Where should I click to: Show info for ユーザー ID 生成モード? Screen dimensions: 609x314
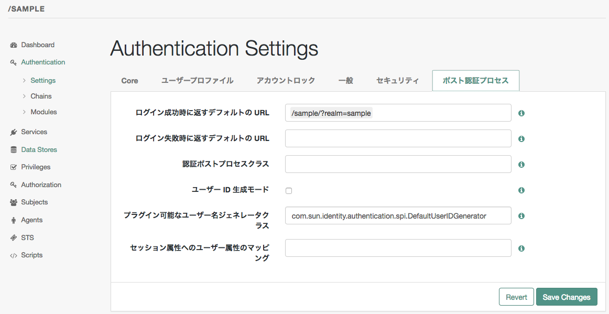[x=521, y=190]
